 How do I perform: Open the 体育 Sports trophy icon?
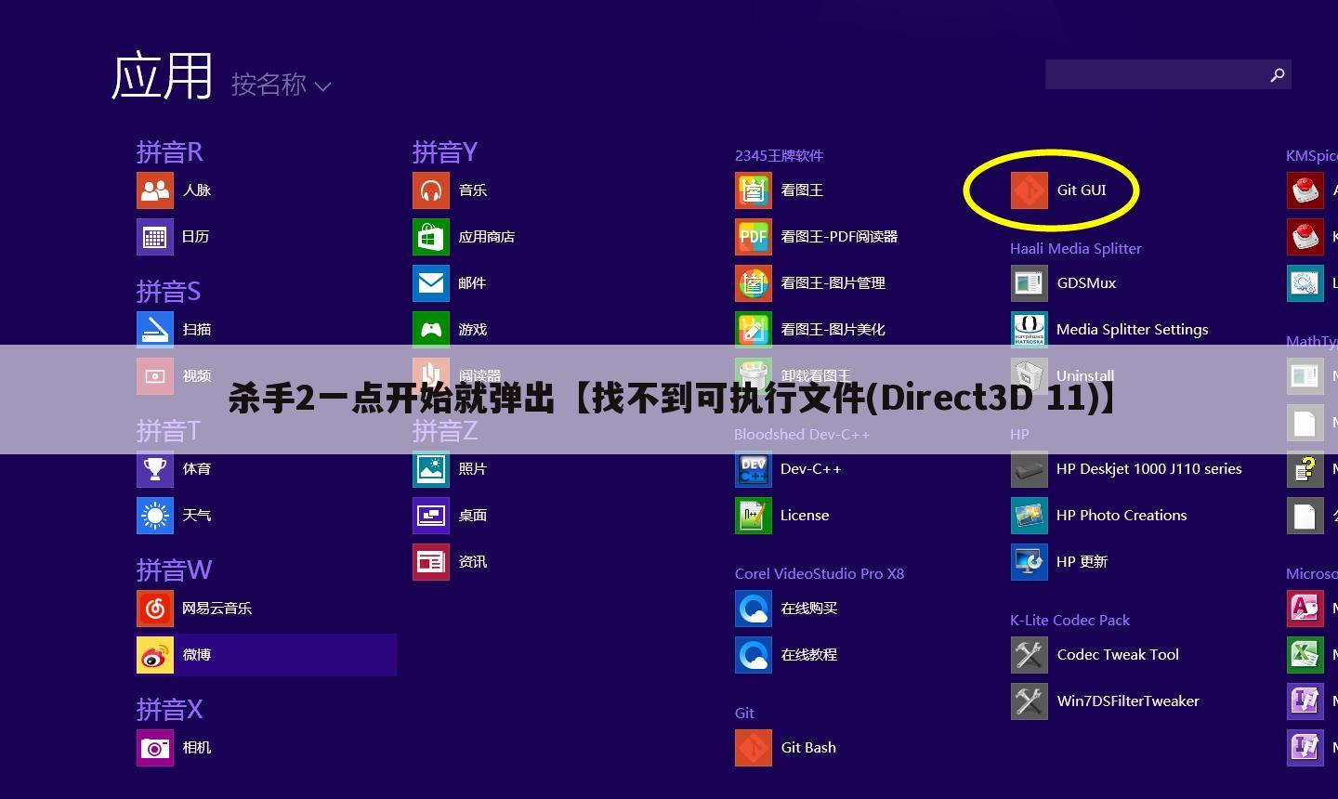[x=155, y=469]
